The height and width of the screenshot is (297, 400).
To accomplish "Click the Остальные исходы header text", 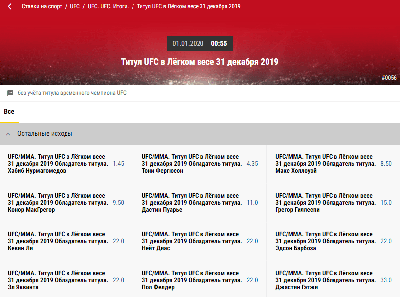I will click(45, 134).
